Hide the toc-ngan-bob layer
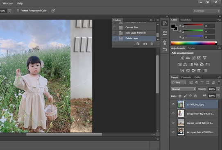 click(173, 132)
